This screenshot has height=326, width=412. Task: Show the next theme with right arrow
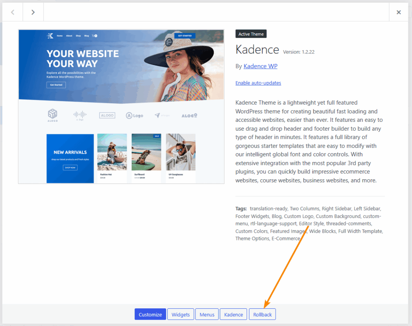[33, 12]
